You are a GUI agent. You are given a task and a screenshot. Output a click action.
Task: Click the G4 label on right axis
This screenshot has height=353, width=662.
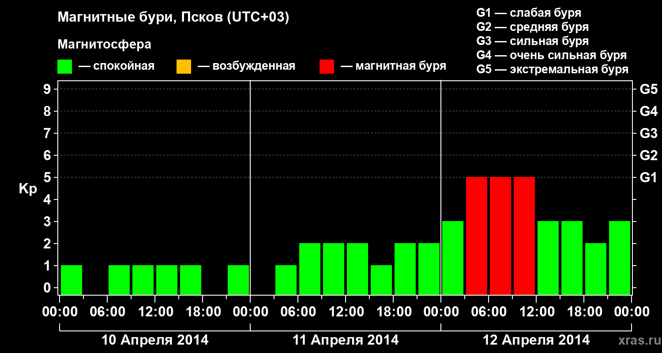(648, 111)
